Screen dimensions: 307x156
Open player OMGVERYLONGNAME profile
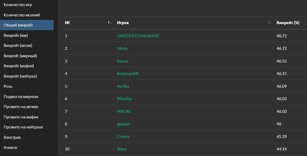point(138,36)
